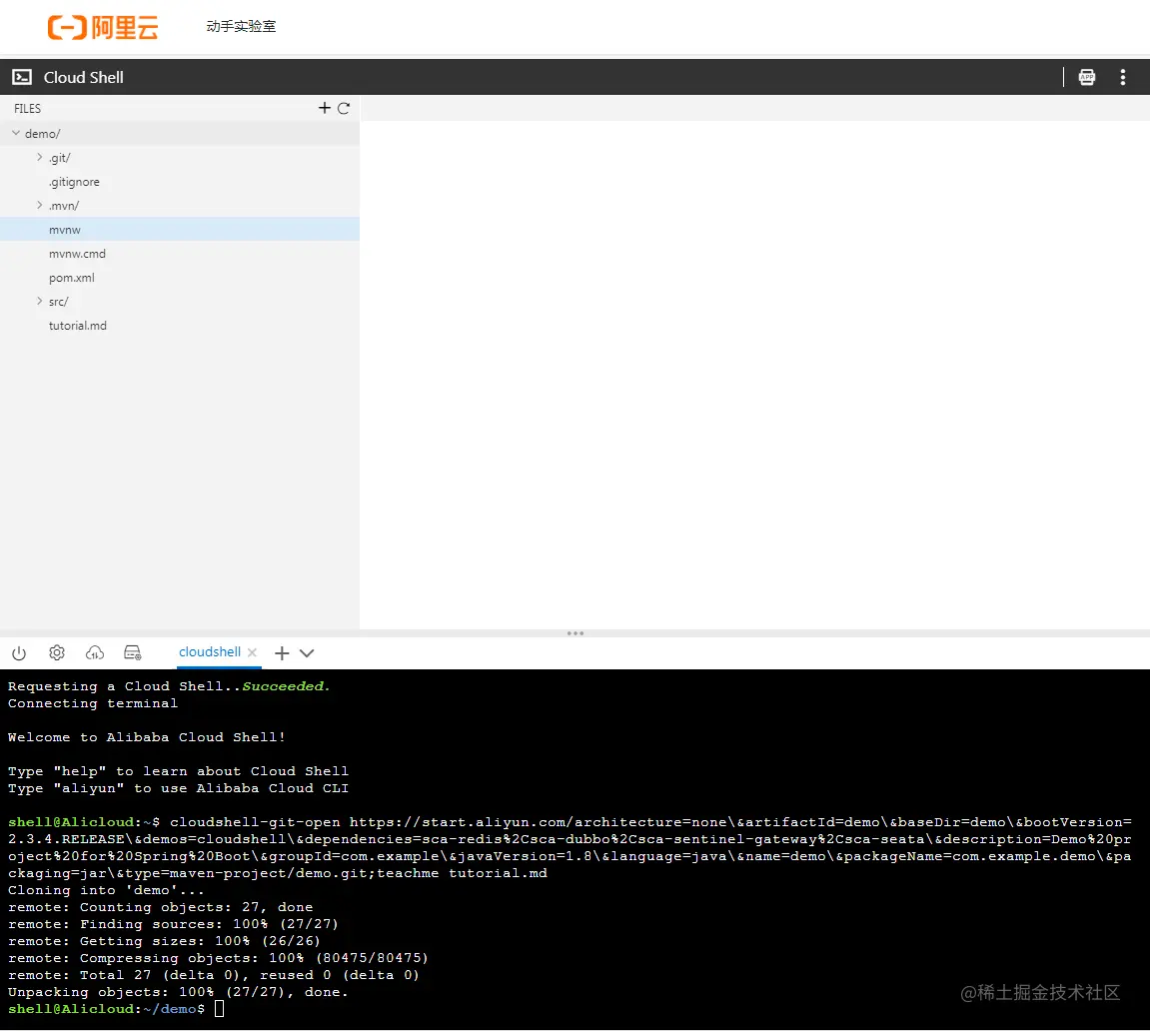The image size is (1150, 1032).
Task: Open the tutorial.md file
Action: 77,325
